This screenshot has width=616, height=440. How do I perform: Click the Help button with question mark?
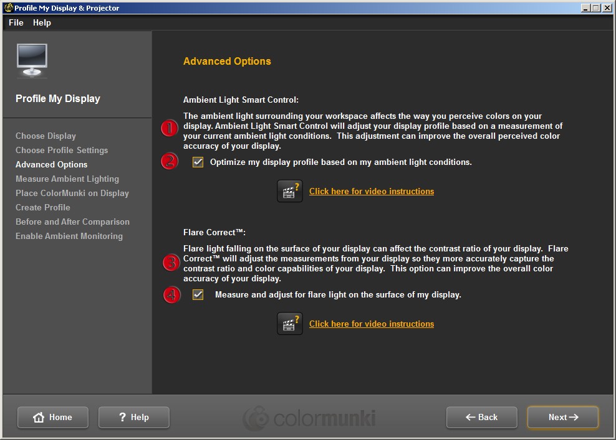[x=134, y=417]
